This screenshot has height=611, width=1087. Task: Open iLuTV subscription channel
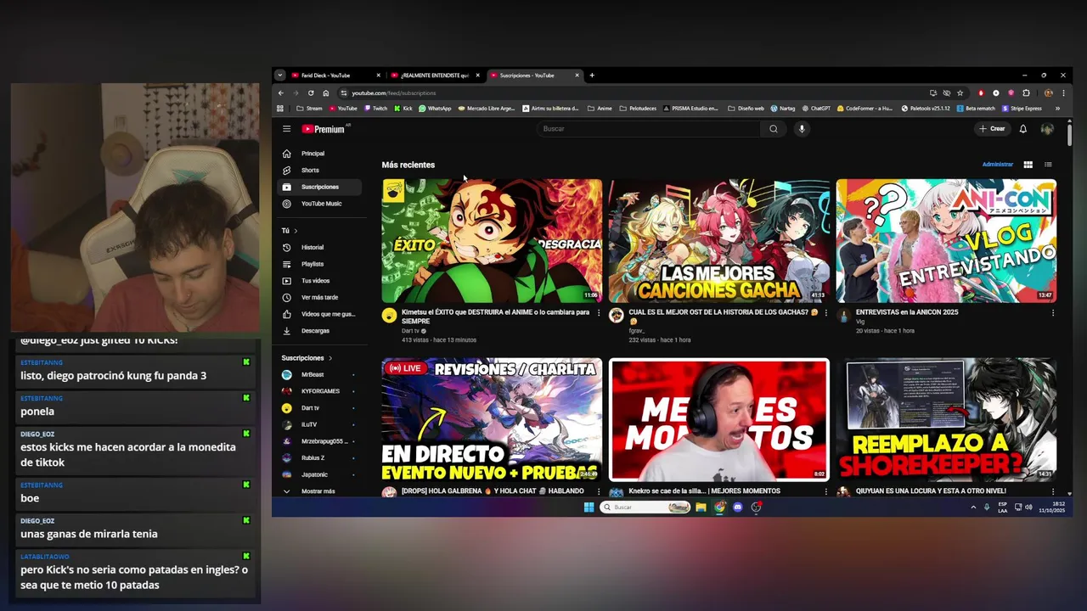tap(320, 424)
